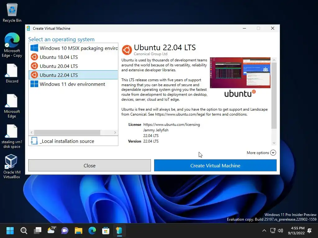The image size is (318, 238).
Task: Click the description scroll up arrow
Action: click(274, 60)
